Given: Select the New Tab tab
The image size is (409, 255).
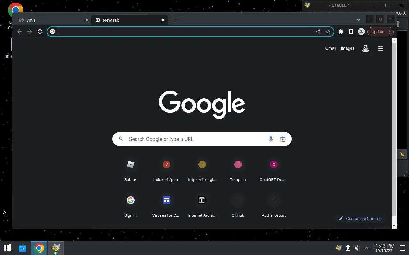Looking at the screenshot, I should pos(130,20).
